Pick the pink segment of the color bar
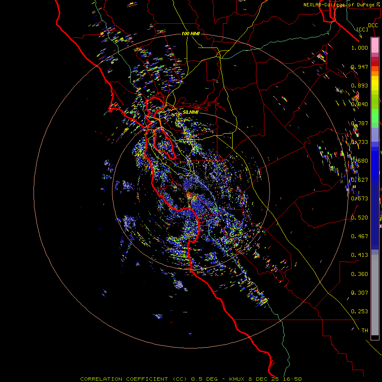This screenshot has height=382, width=382. click(x=375, y=45)
